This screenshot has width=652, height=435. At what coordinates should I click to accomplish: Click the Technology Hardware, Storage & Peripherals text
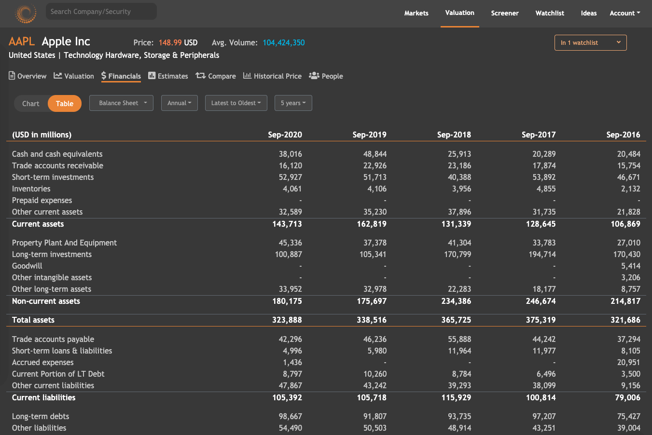pos(141,55)
